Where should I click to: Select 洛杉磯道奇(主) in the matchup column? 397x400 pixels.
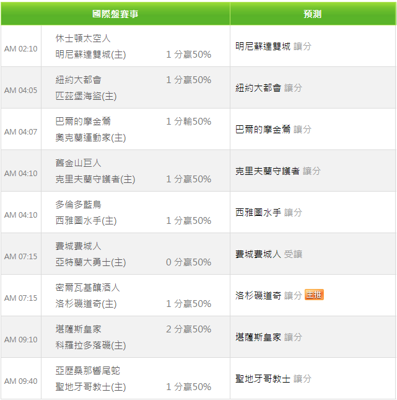coord(86,304)
